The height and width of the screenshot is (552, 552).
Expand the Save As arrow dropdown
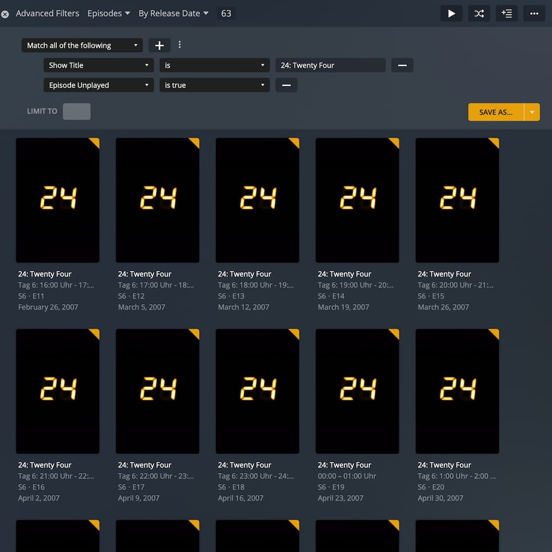[532, 112]
